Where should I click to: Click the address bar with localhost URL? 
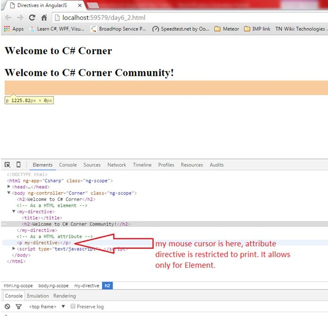[190, 18]
